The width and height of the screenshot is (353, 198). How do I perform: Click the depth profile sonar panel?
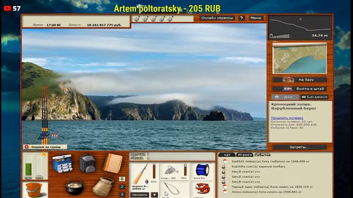[x=300, y=28]
